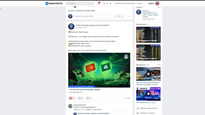Open the post author name World of Warships Legends

[x=93, y=25]
